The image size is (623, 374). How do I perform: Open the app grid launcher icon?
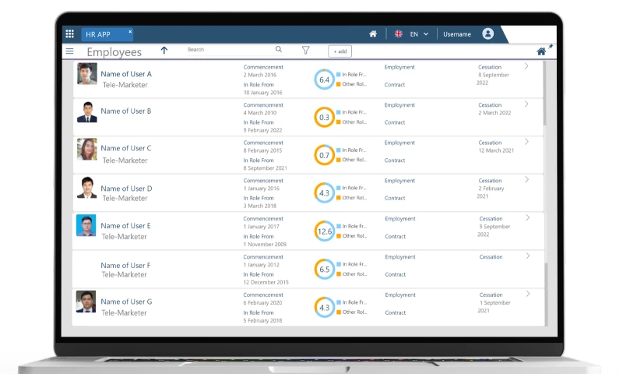point(69,34)
